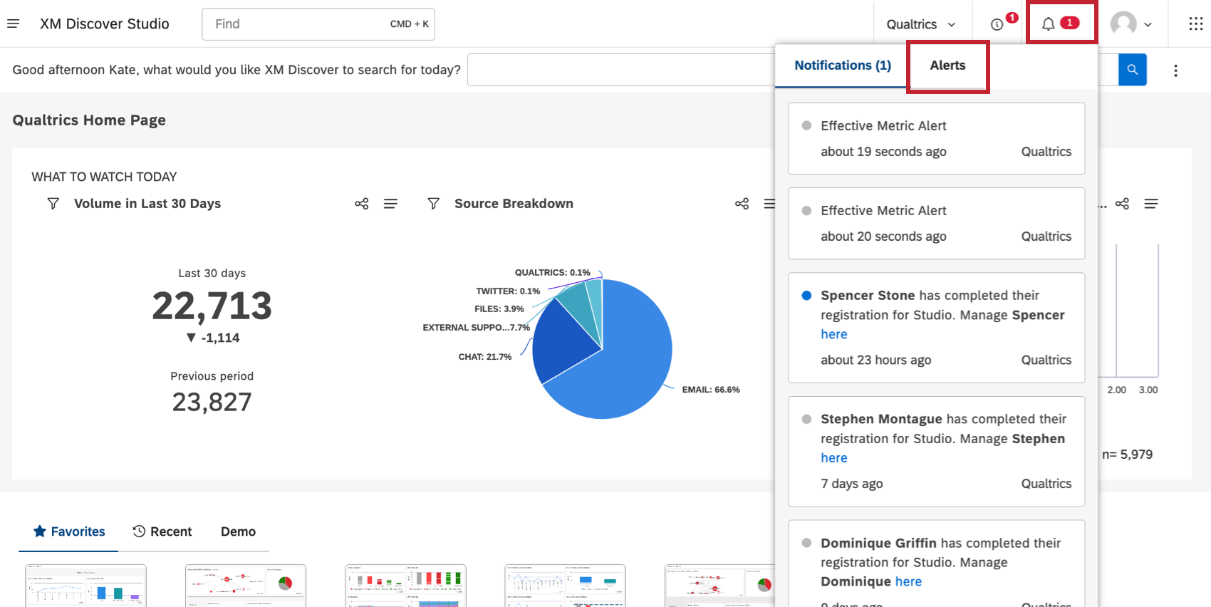Click the blue search button

(x=1132, y=70)
